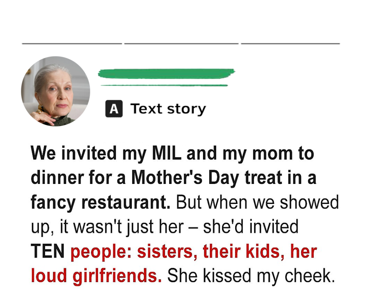Click the red text "loud girlfriends."
This screenshot has height=289, width=366.
click(96, 276)
